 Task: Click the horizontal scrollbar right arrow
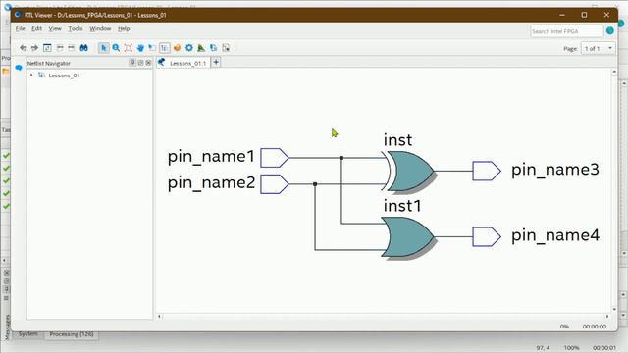point(607,316)
